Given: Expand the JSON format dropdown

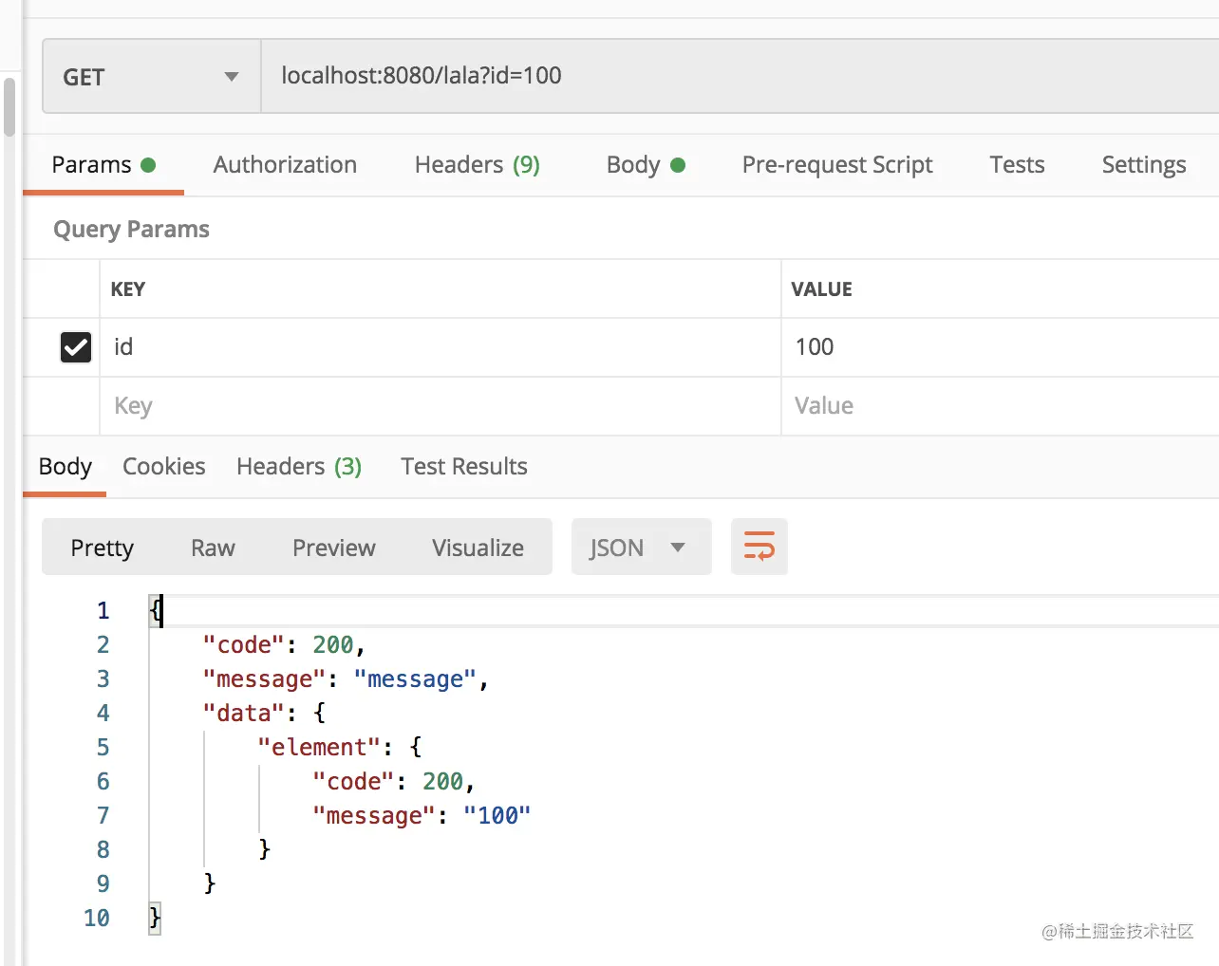Looking at the screenshot, I should point(641,548).
